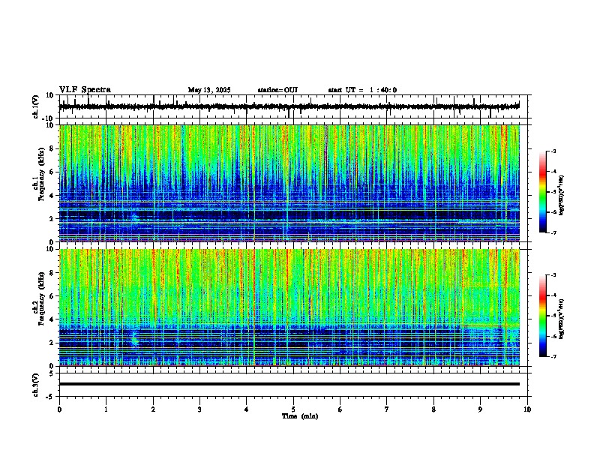Click the "10" tick on the Time axis
Screen dimensions: 594x459
point(527,409)
